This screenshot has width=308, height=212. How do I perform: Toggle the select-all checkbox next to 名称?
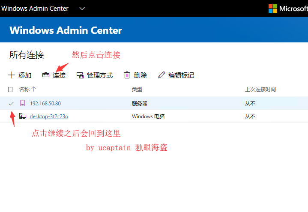coord(10,90)
